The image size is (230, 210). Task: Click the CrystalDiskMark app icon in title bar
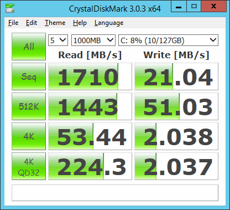coord(10,8)
